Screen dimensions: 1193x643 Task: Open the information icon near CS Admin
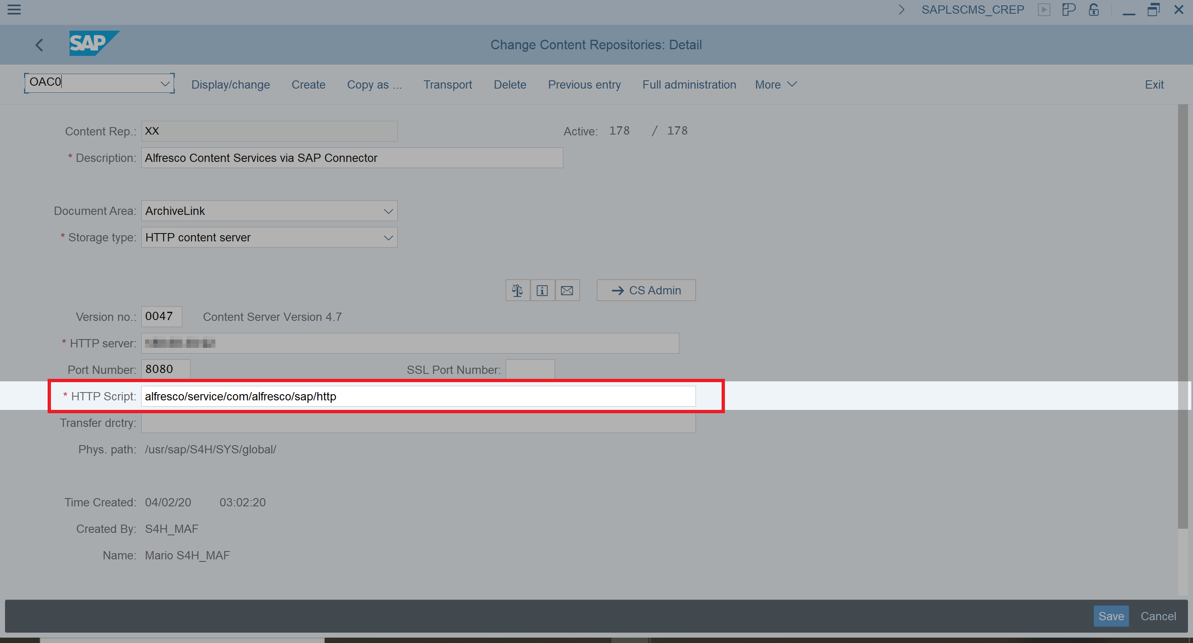pos(542,290)
